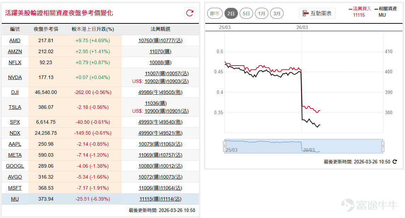
Task: Open the AVGO ticker link
Action: 15,177
